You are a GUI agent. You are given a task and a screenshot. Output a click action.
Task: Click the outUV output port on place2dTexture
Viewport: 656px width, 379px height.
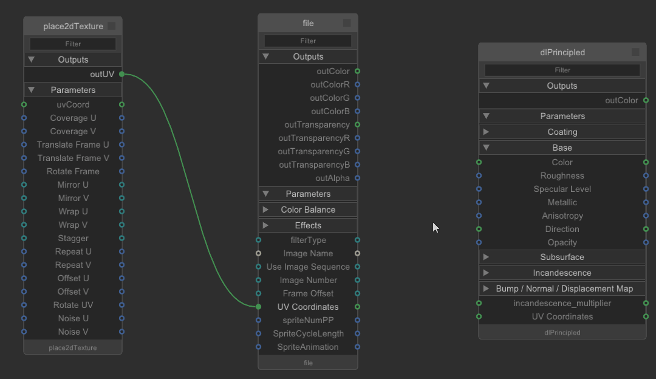pyautogui.click(x=121, y=74)
